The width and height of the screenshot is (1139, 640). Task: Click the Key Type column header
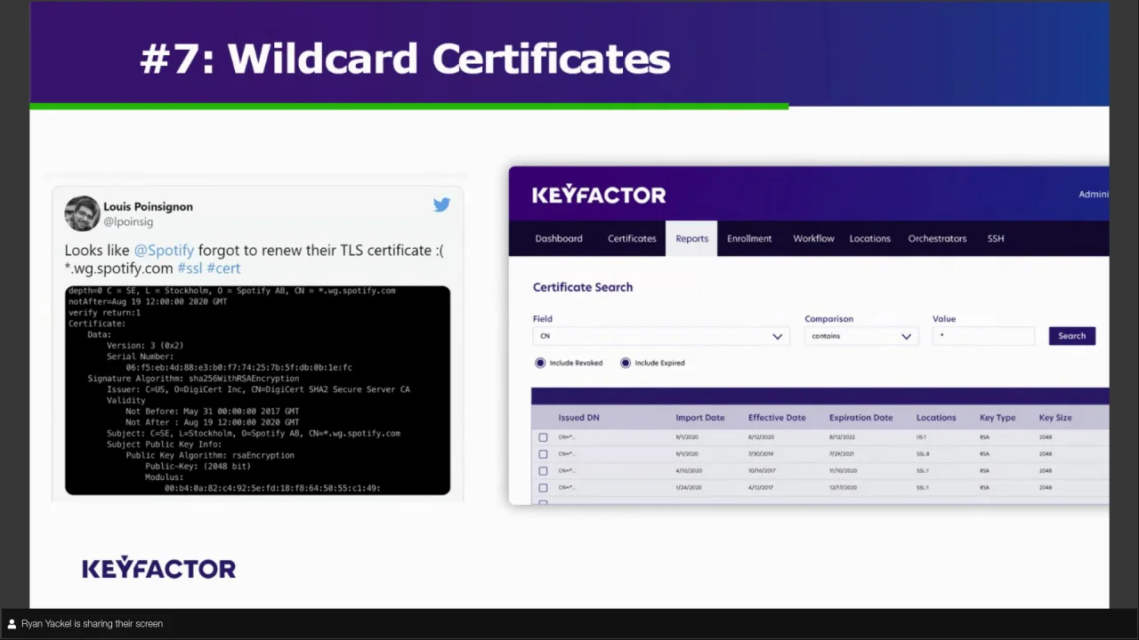998,418
